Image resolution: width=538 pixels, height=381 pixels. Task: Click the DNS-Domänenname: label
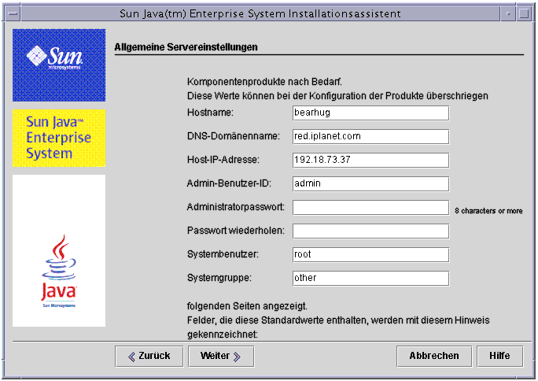point(234,136)
